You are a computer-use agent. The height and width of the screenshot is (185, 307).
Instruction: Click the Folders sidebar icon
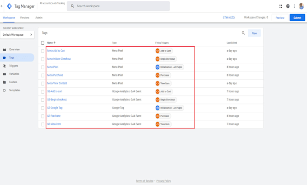pos(5,82)
